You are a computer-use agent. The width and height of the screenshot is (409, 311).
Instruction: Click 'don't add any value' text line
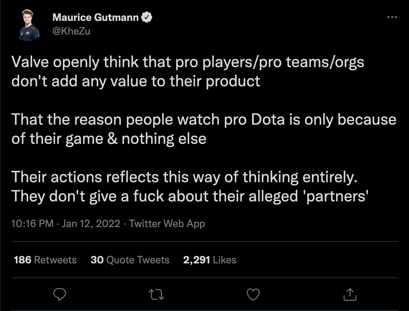tap(136, 82)
